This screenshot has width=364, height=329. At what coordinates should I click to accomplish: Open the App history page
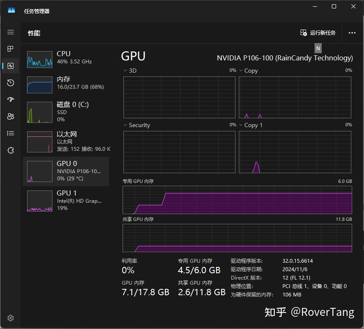(x=11, y=83)
